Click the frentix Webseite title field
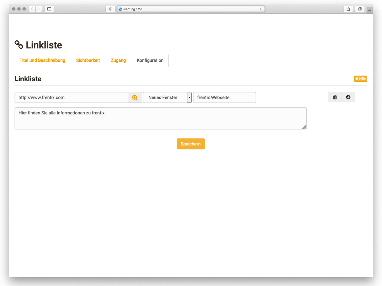Image resolution: width=382 pixels, height=286 pixels. click(224, 98)
